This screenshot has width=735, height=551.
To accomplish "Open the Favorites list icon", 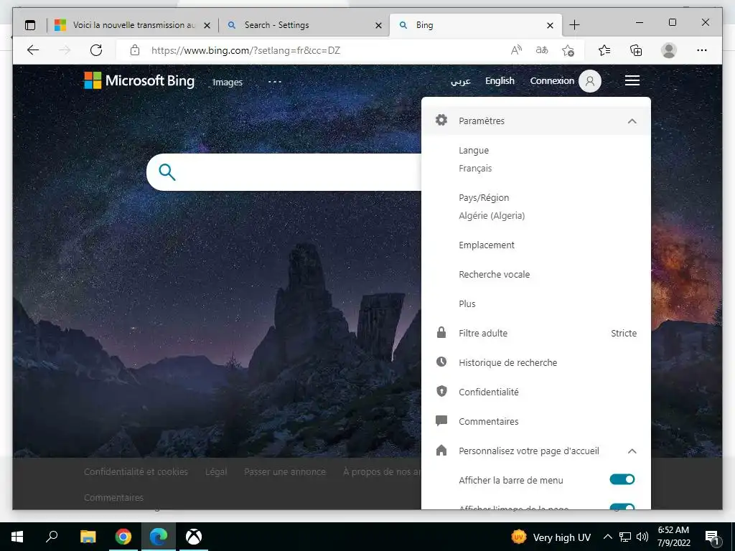I will [x=604, y=50].
